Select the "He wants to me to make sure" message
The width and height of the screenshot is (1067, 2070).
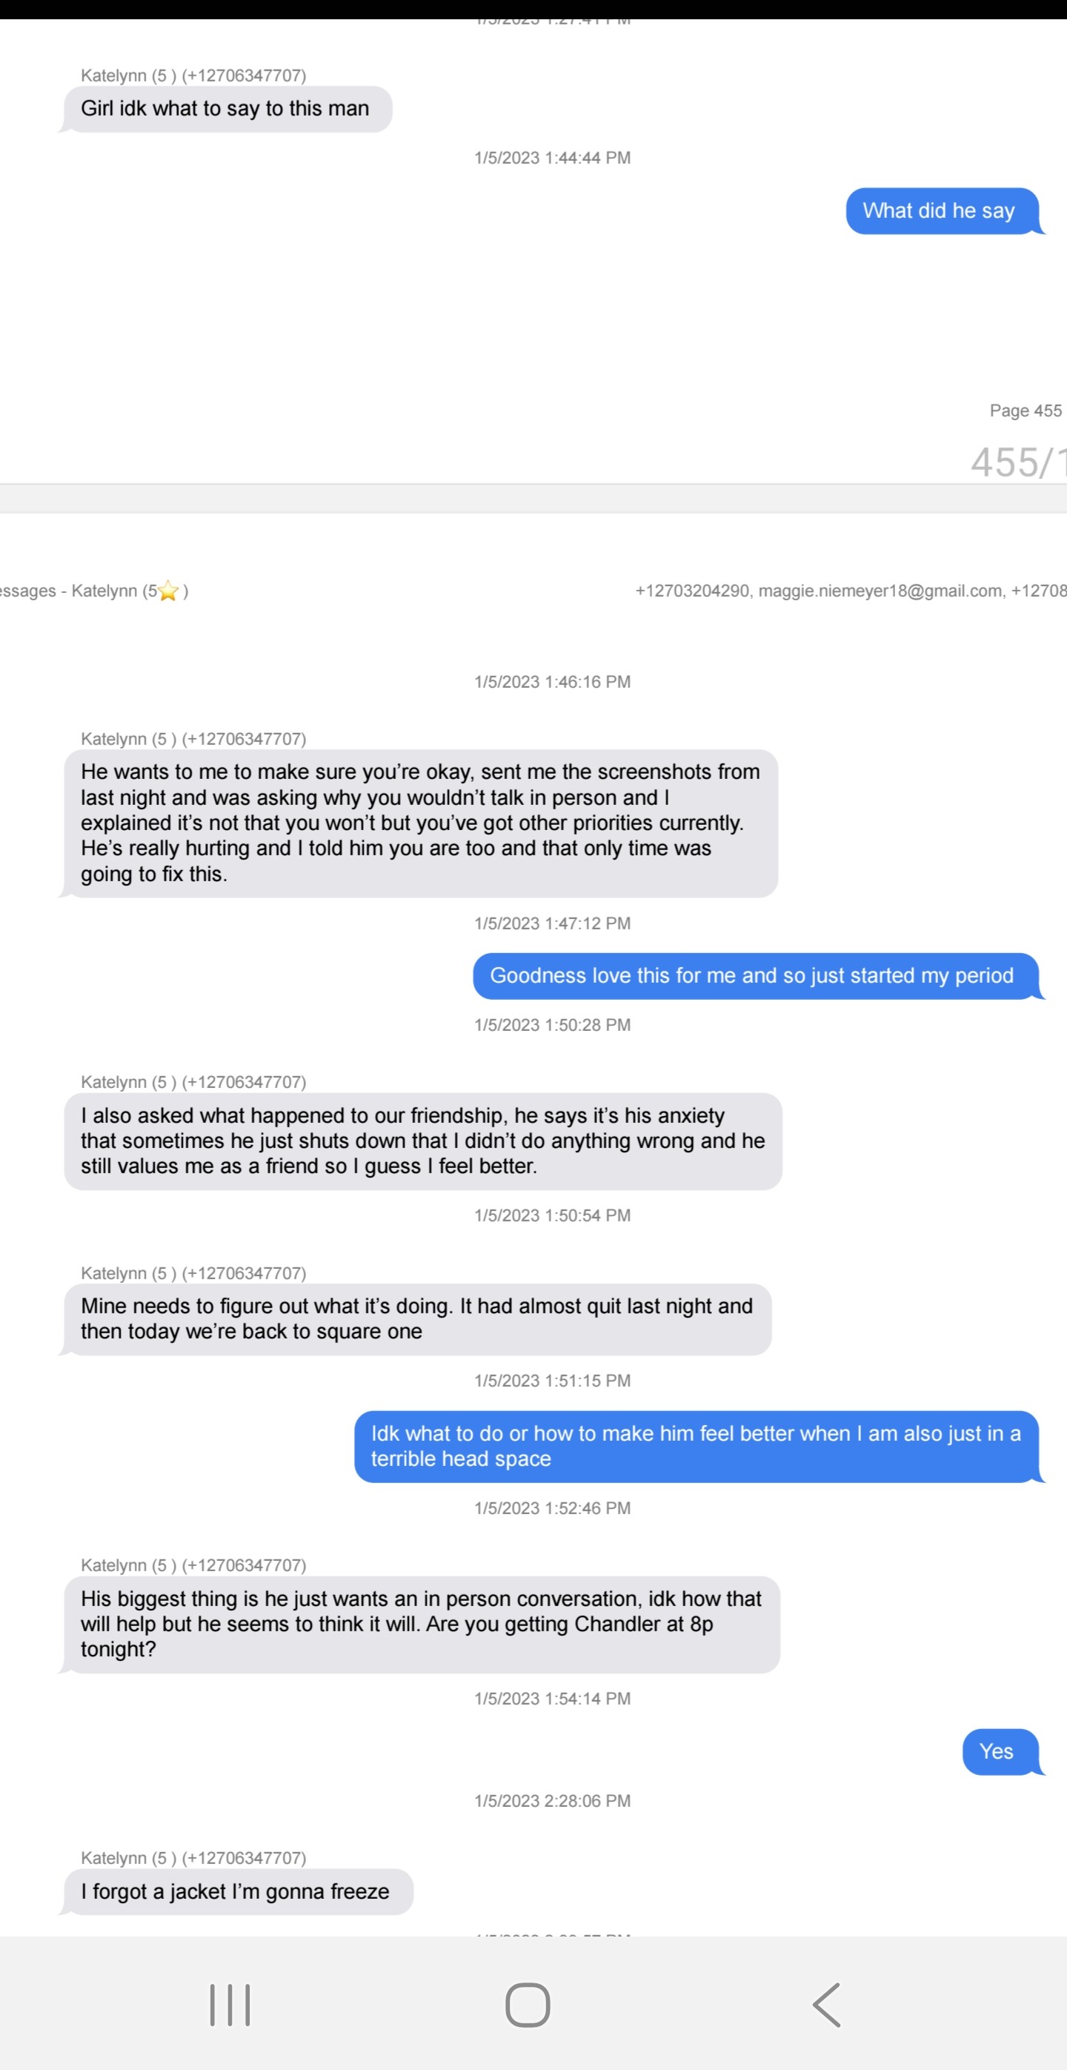[x=420, y=822]
